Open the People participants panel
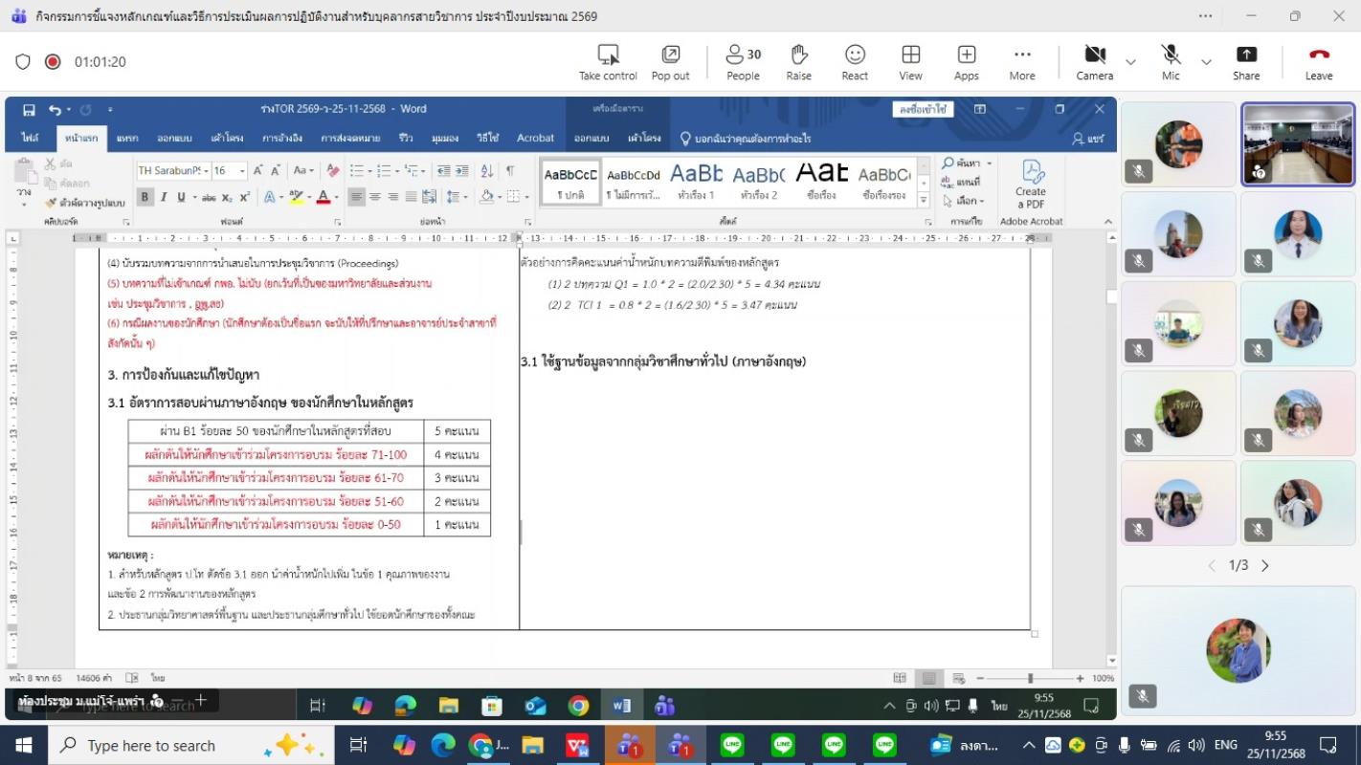 [x=742, y=61]
